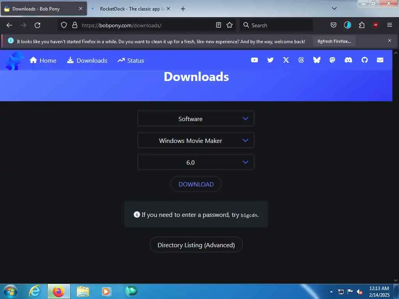Open the YouTube social link icon
This screenshot has height=299, width=399.
tap(254, 60)
